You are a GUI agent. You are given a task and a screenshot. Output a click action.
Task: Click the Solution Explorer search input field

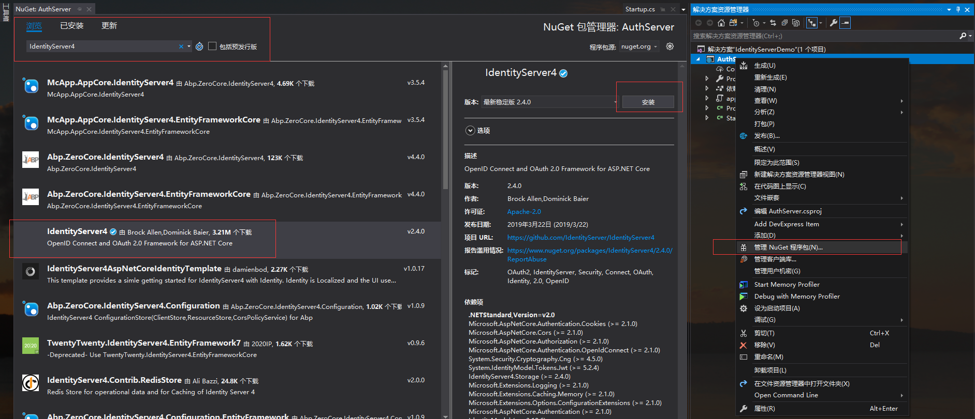pos(825,36)
